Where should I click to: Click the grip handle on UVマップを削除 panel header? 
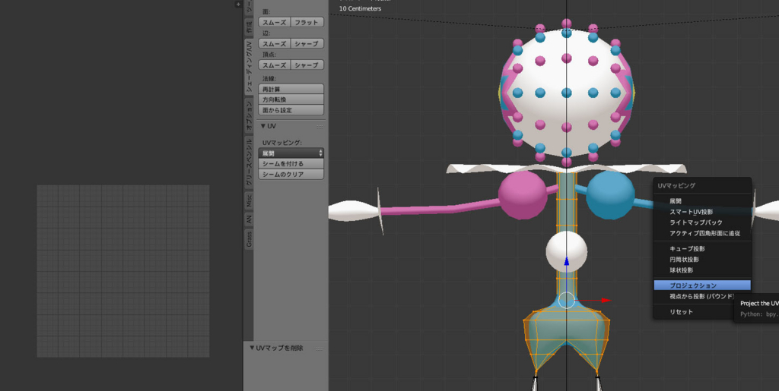[320, 348]
